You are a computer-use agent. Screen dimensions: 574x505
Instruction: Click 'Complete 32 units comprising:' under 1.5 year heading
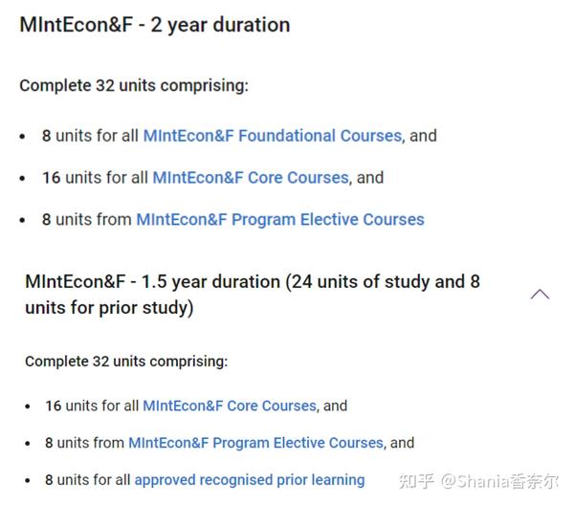126,362
